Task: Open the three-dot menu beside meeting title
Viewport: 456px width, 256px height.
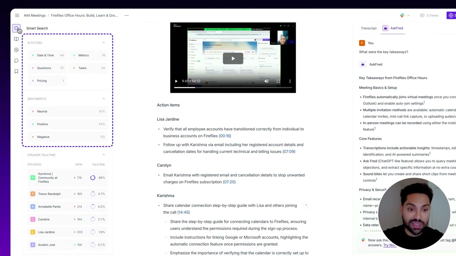Action: pyautogui.click(x=126, y=15)
